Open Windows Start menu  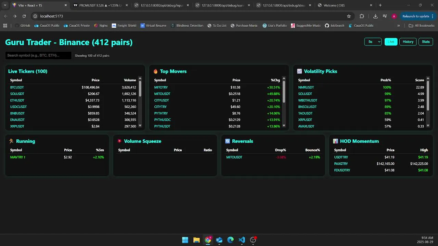pos(185,240)
